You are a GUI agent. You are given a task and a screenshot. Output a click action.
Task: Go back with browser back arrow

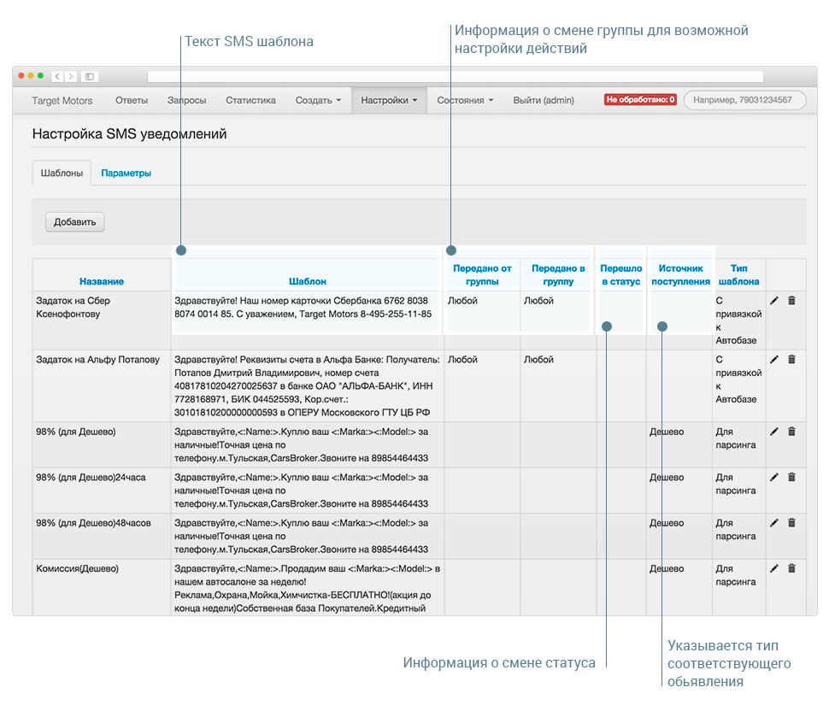coord(57,77)
